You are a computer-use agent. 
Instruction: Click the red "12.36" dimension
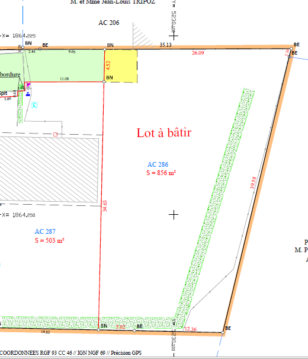191,329
